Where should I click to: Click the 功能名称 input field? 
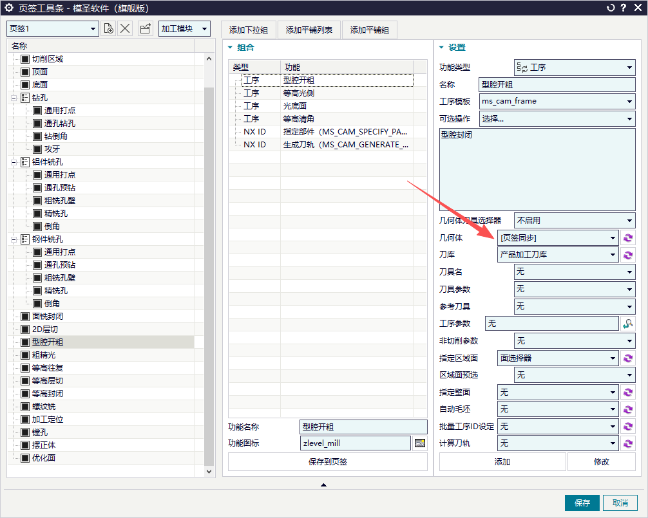coord(363,427)
